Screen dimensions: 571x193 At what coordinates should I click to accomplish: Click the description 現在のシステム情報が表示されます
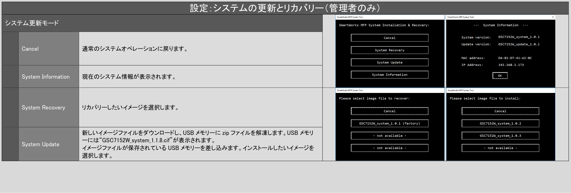(129, 77)
